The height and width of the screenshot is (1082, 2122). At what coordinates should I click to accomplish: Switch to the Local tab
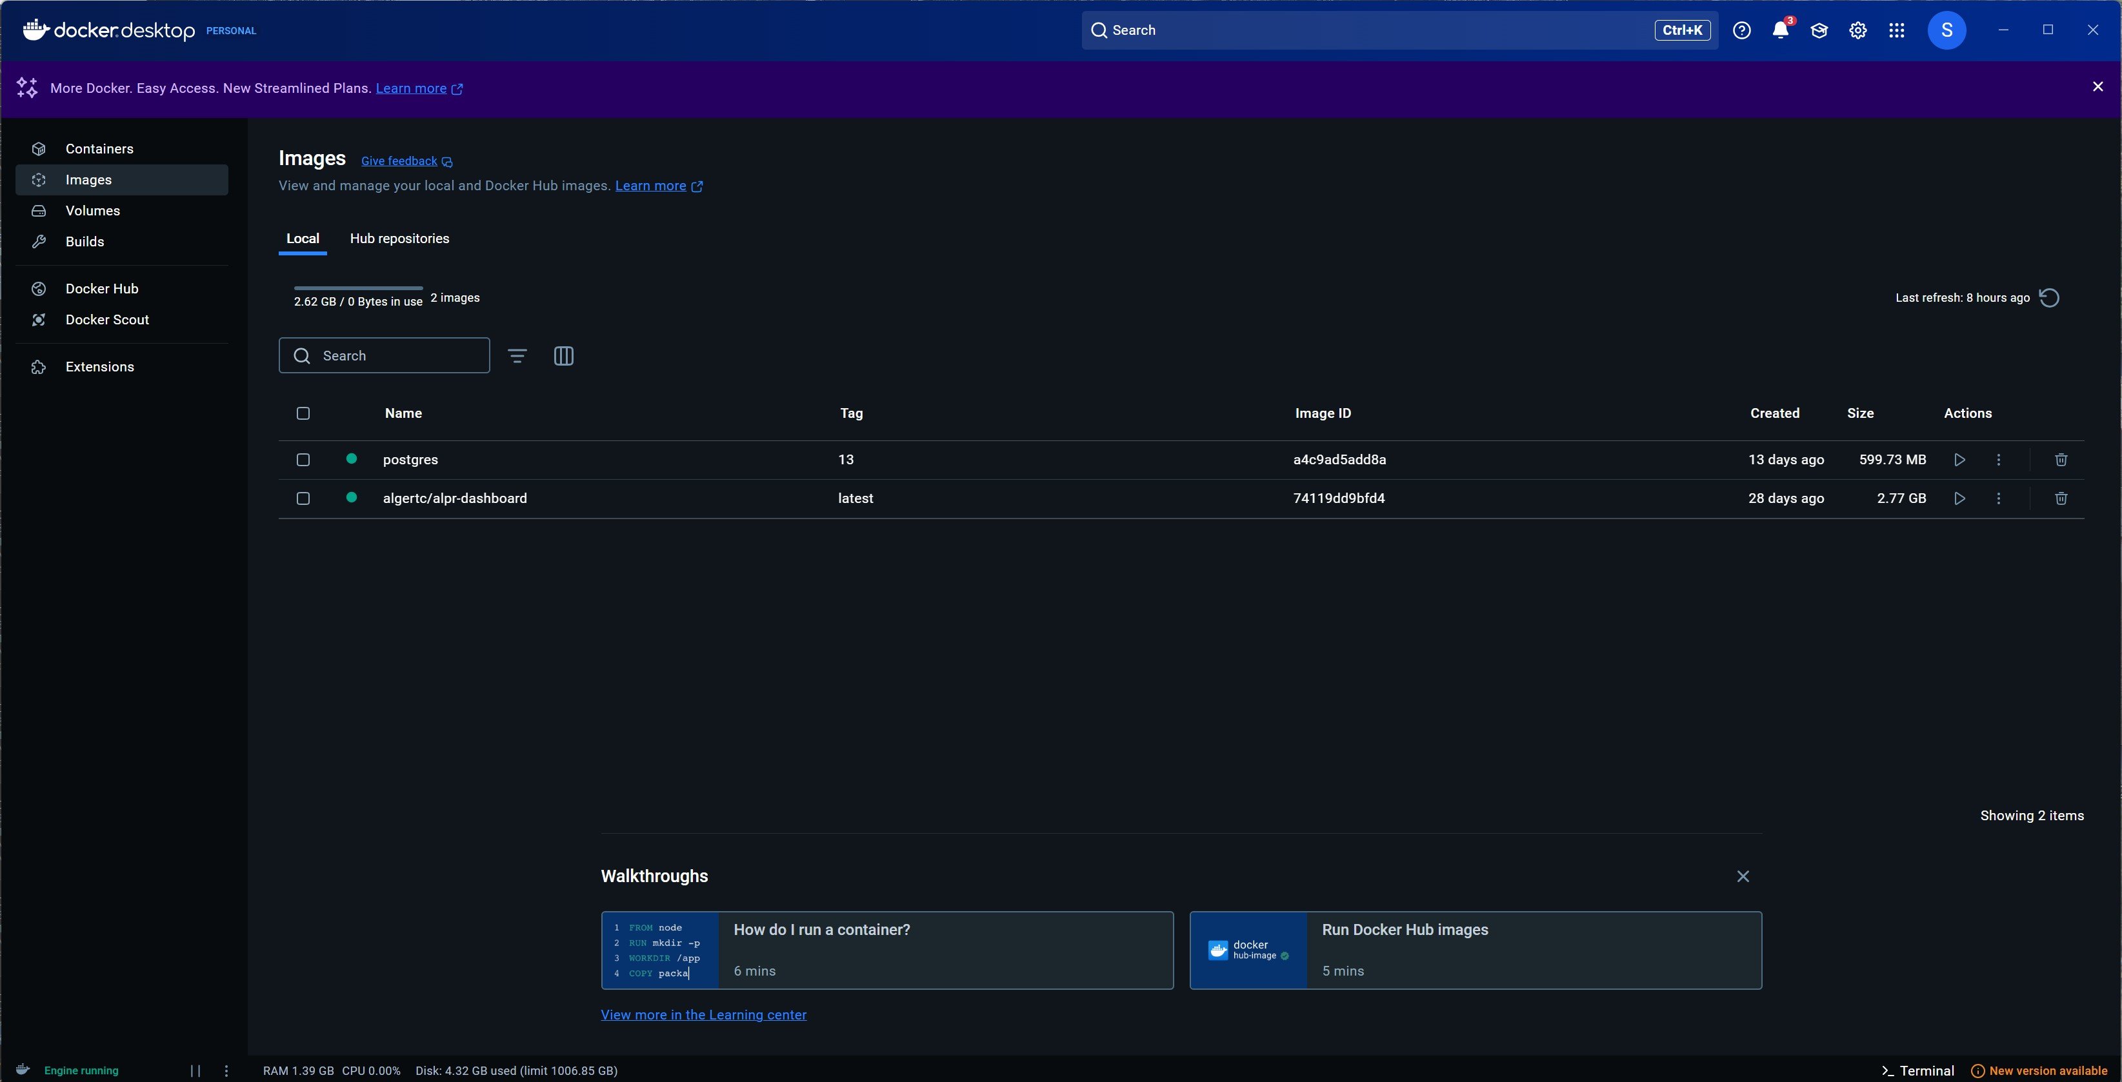pyautogui.click(x=303, y=239)
